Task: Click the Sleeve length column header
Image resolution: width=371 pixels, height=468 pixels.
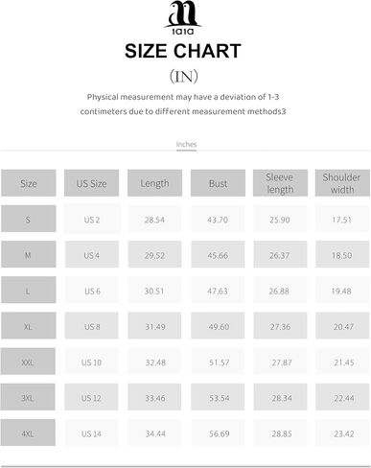Action: tap(280, 183)
